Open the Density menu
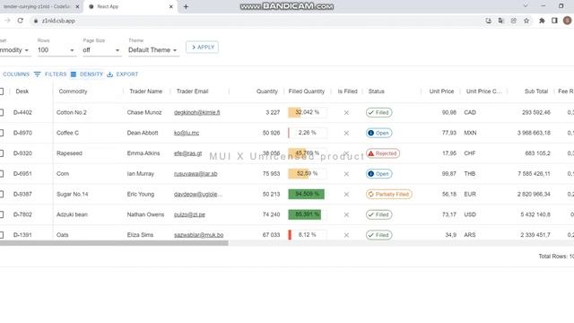The image size is (574, 323). click(87, 74)
